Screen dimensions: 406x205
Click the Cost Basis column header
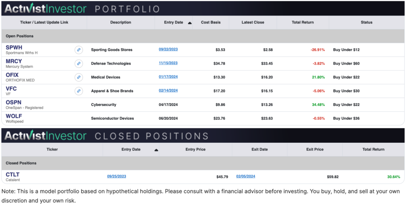(x=211, y=22)
